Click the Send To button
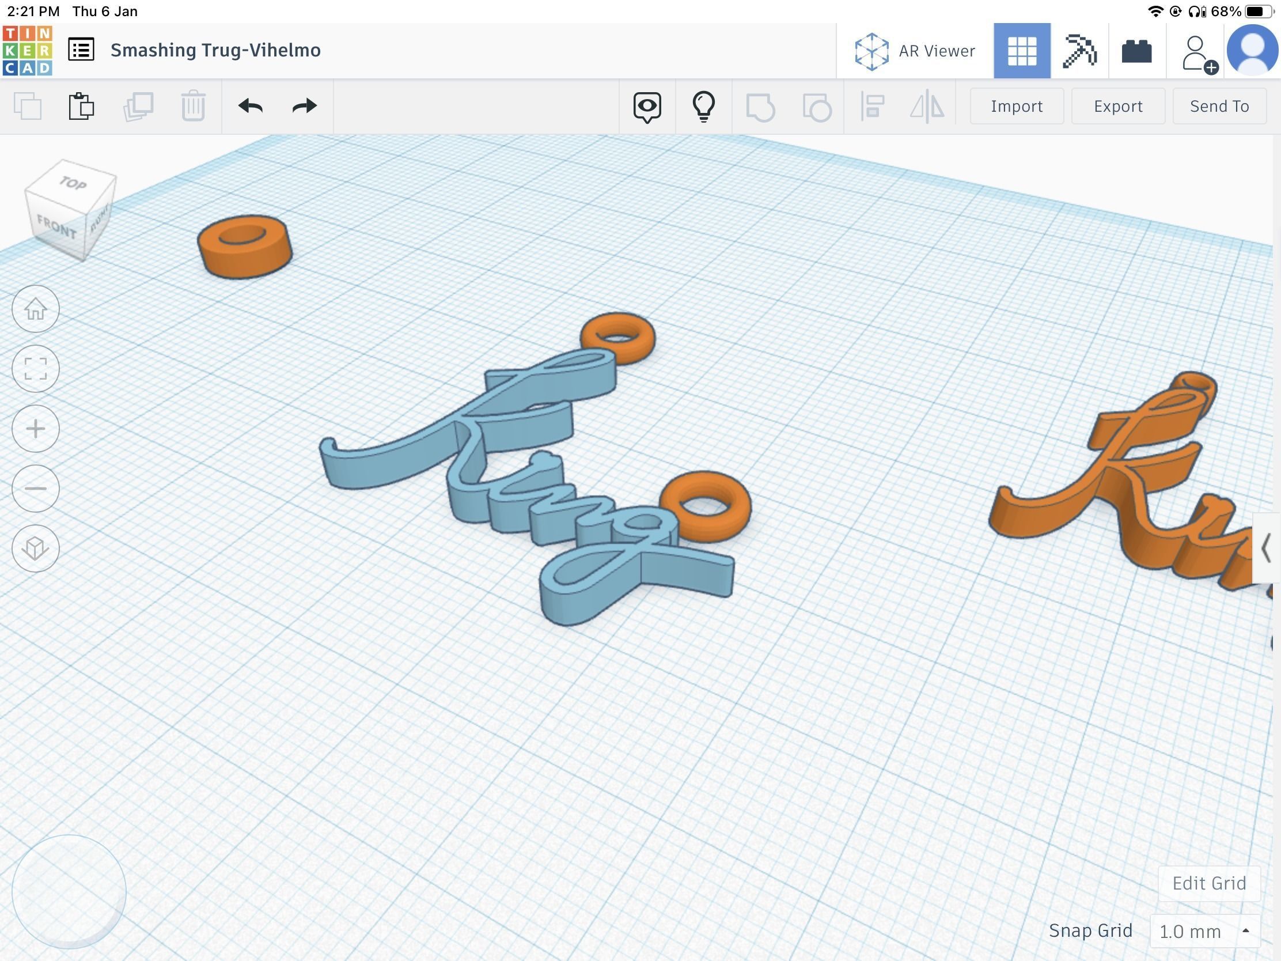 [1219, 106]
